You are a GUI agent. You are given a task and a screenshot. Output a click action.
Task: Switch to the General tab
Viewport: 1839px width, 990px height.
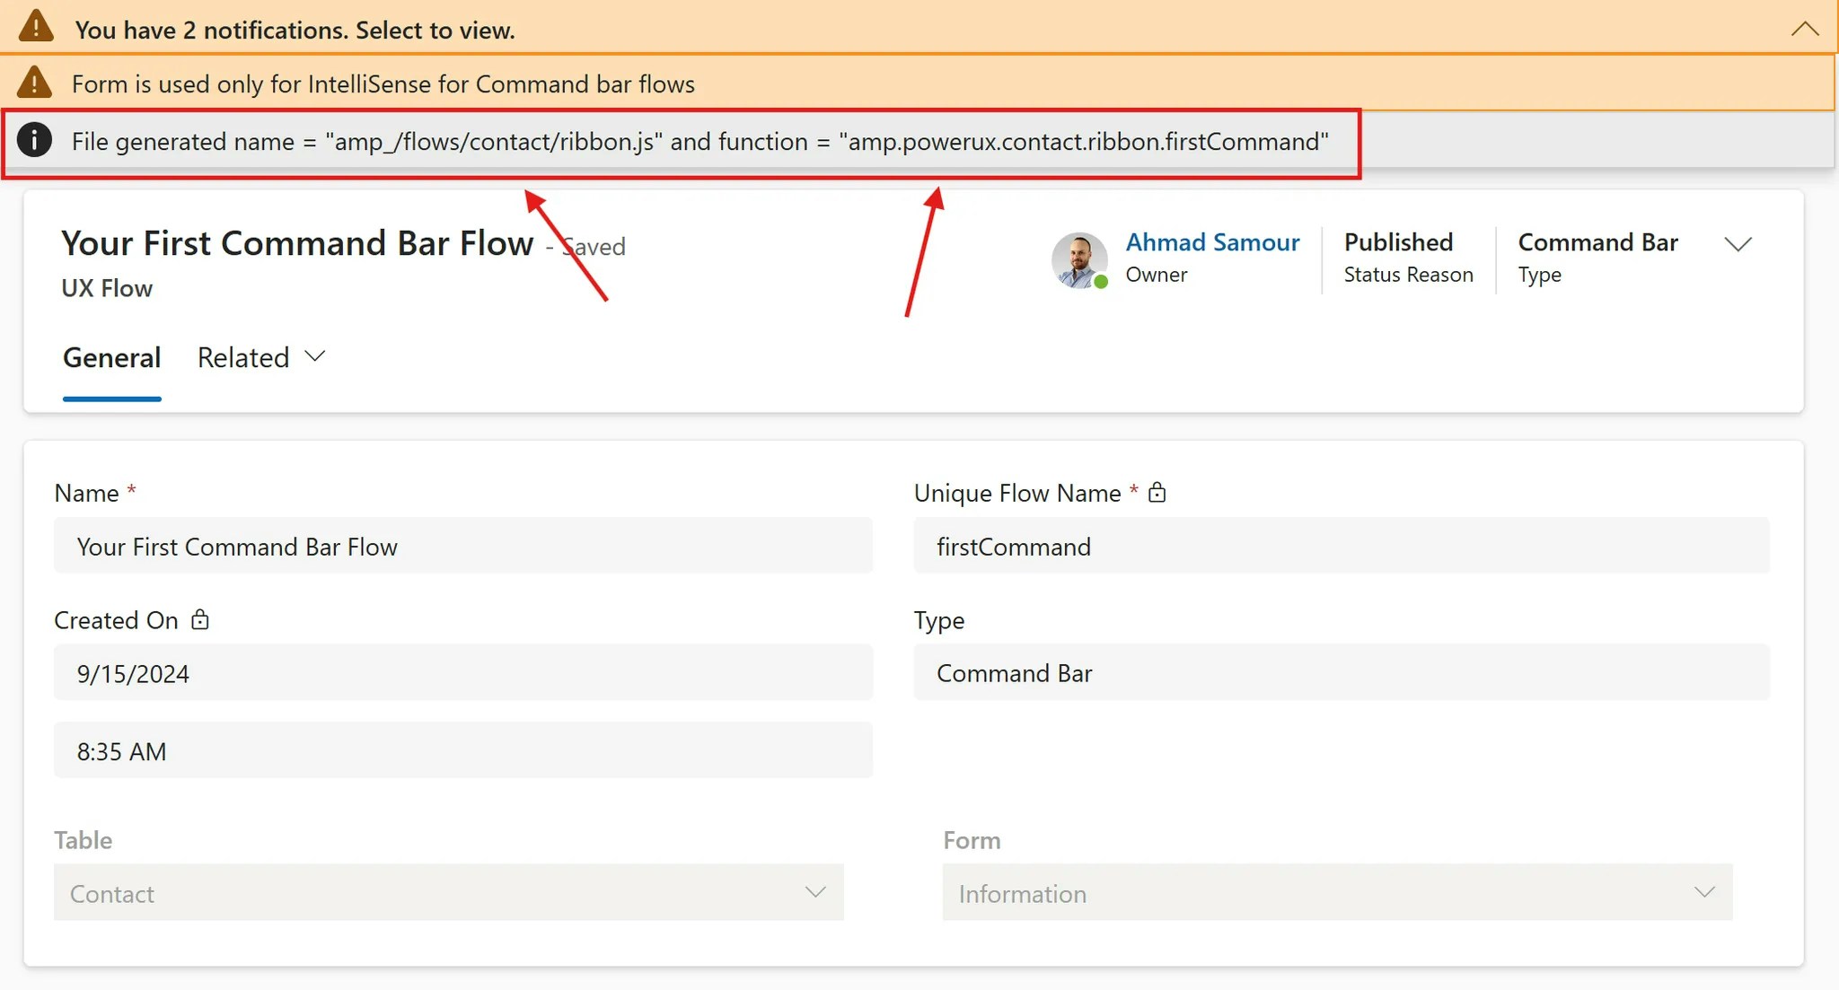[x=111, y=357]
